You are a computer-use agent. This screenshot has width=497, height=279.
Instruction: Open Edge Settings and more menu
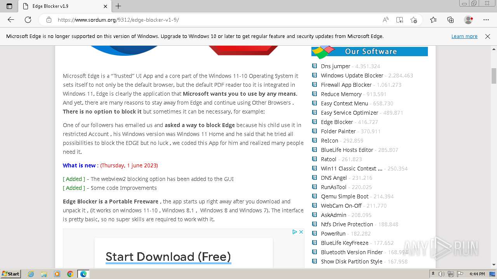[x=486, y=20]
